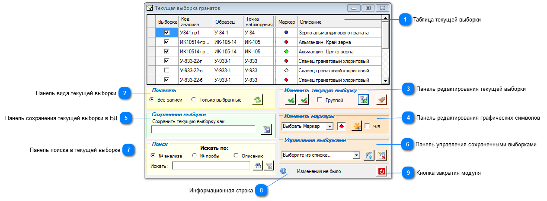Toggle the checkbox in the Альмандин. Край зерна row
This screenshot has width=547, height=201.
tap(166, 42)
